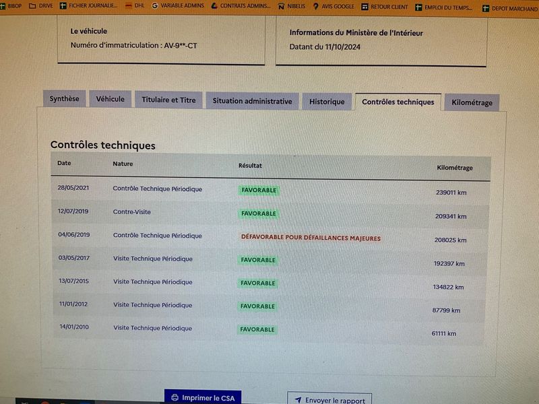539x404 pixels.
Task: Open the AVIS GOOGLE bookmark
Action: [334, 7]
